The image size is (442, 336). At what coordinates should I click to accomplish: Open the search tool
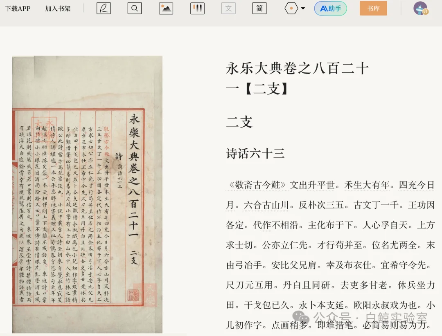pyautogui.click(x=135, y=8)
